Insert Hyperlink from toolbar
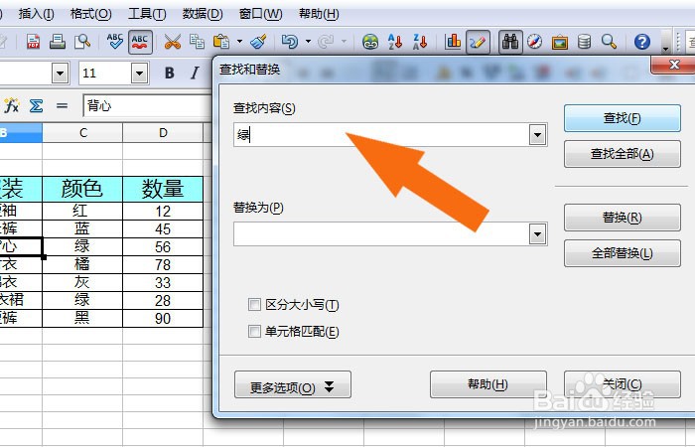This screenshot has height=447, width=695. click(x=370, y=42)
